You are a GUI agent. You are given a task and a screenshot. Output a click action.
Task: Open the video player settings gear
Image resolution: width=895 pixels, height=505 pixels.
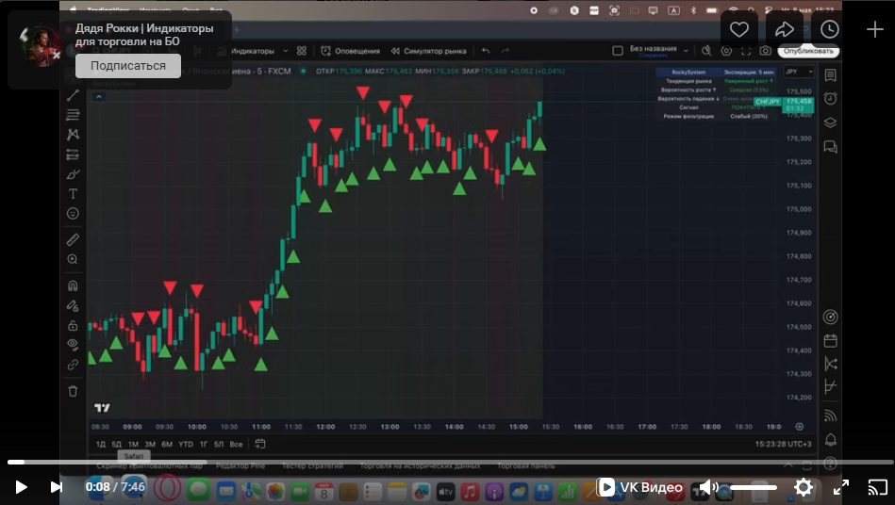[x=804, y=487]
